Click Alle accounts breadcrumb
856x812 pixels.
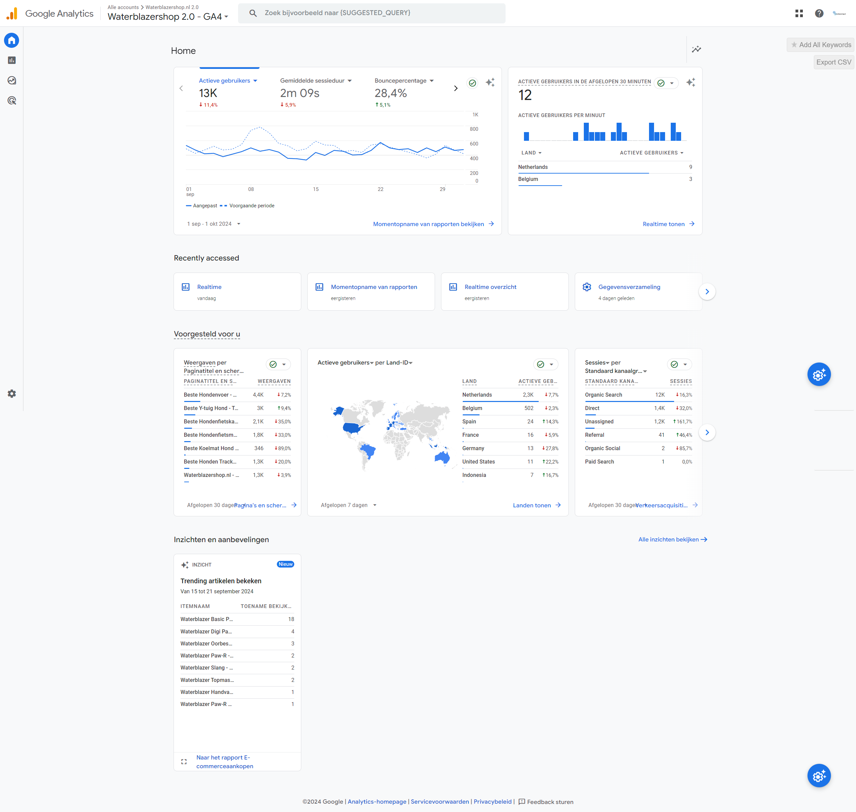123,7
